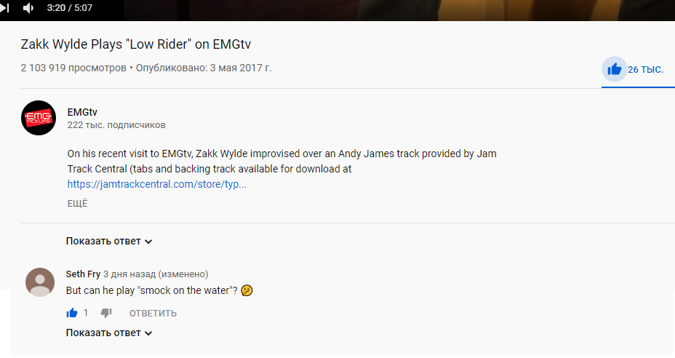This screenshot has height=358, width=675.
Task: Click the 3 дня назад comment timestamp
Action: point(129,274)
